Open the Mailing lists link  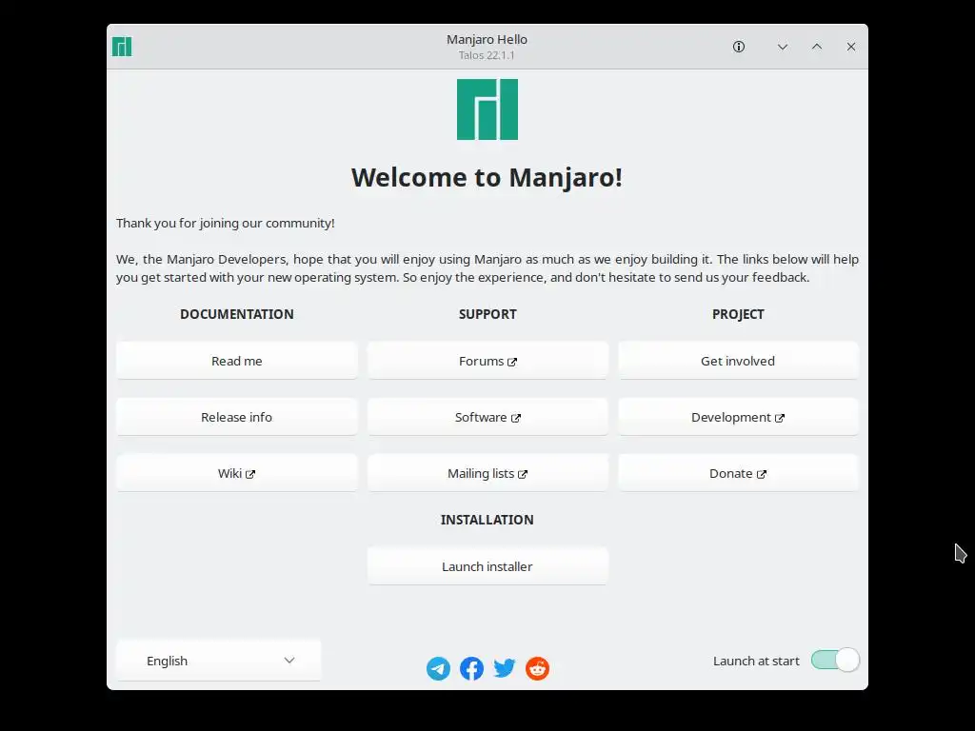[x=487, y=473]
